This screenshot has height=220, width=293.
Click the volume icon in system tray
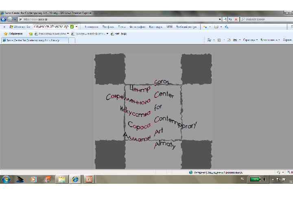click(x=284, y=180)
